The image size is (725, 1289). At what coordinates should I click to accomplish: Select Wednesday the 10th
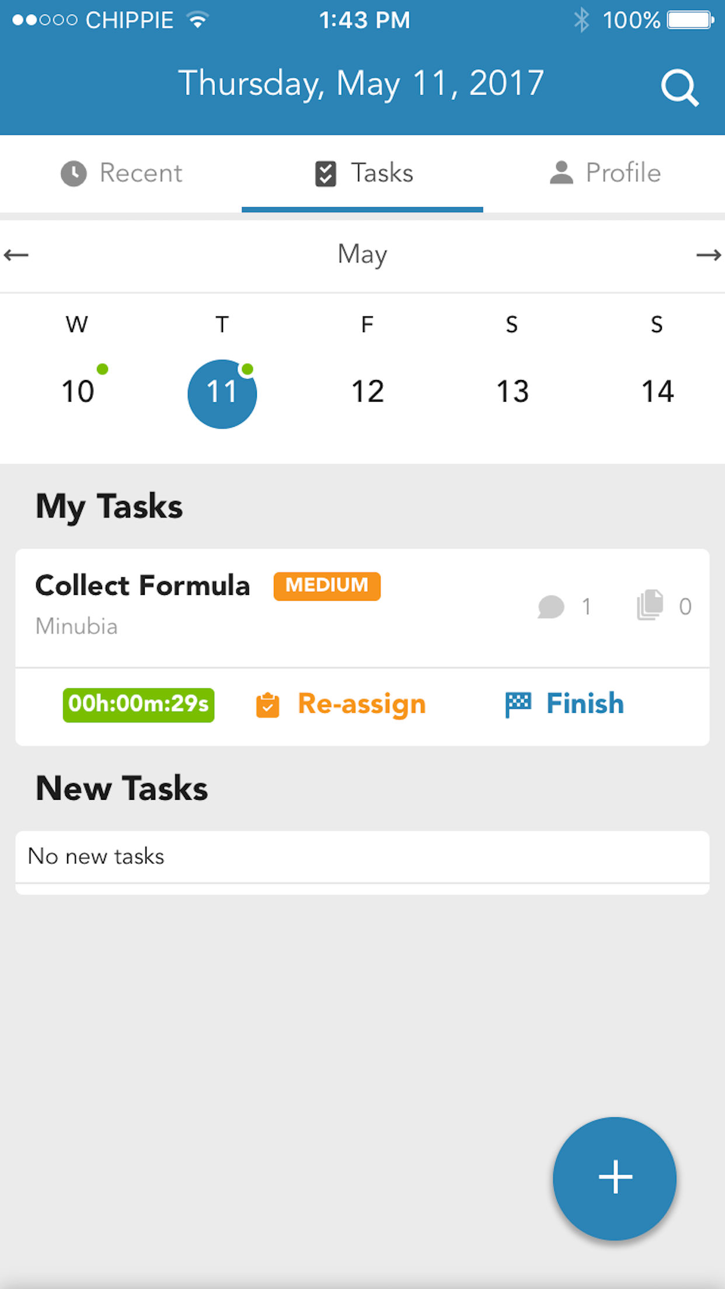[78, 391]
